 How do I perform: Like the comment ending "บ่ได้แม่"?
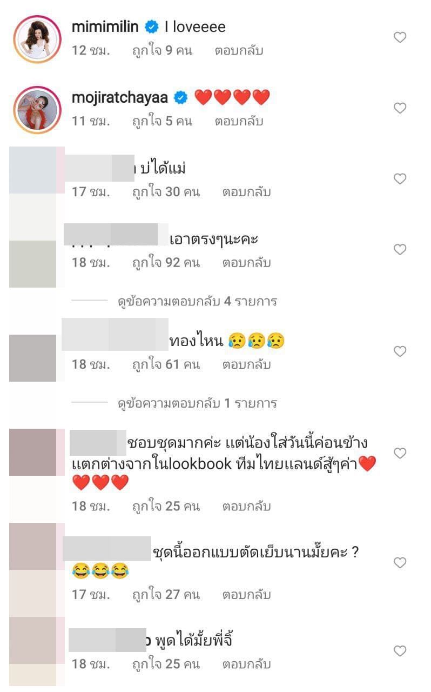tap(400, 179)
